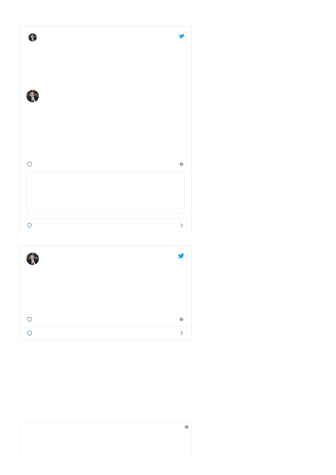Click the info icon on the bottom embedded card
Screen dimensions: 336x475
pos(186,427)
